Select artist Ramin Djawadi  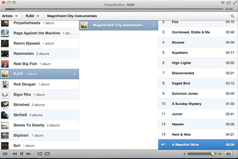click(39, 43)
